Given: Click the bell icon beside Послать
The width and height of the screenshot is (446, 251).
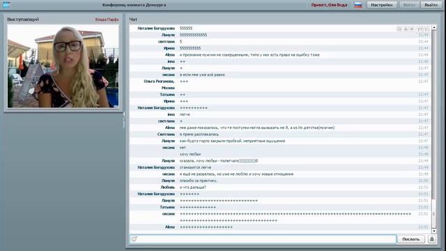Looking at the screenshot, I should click(x=432, y=239).
